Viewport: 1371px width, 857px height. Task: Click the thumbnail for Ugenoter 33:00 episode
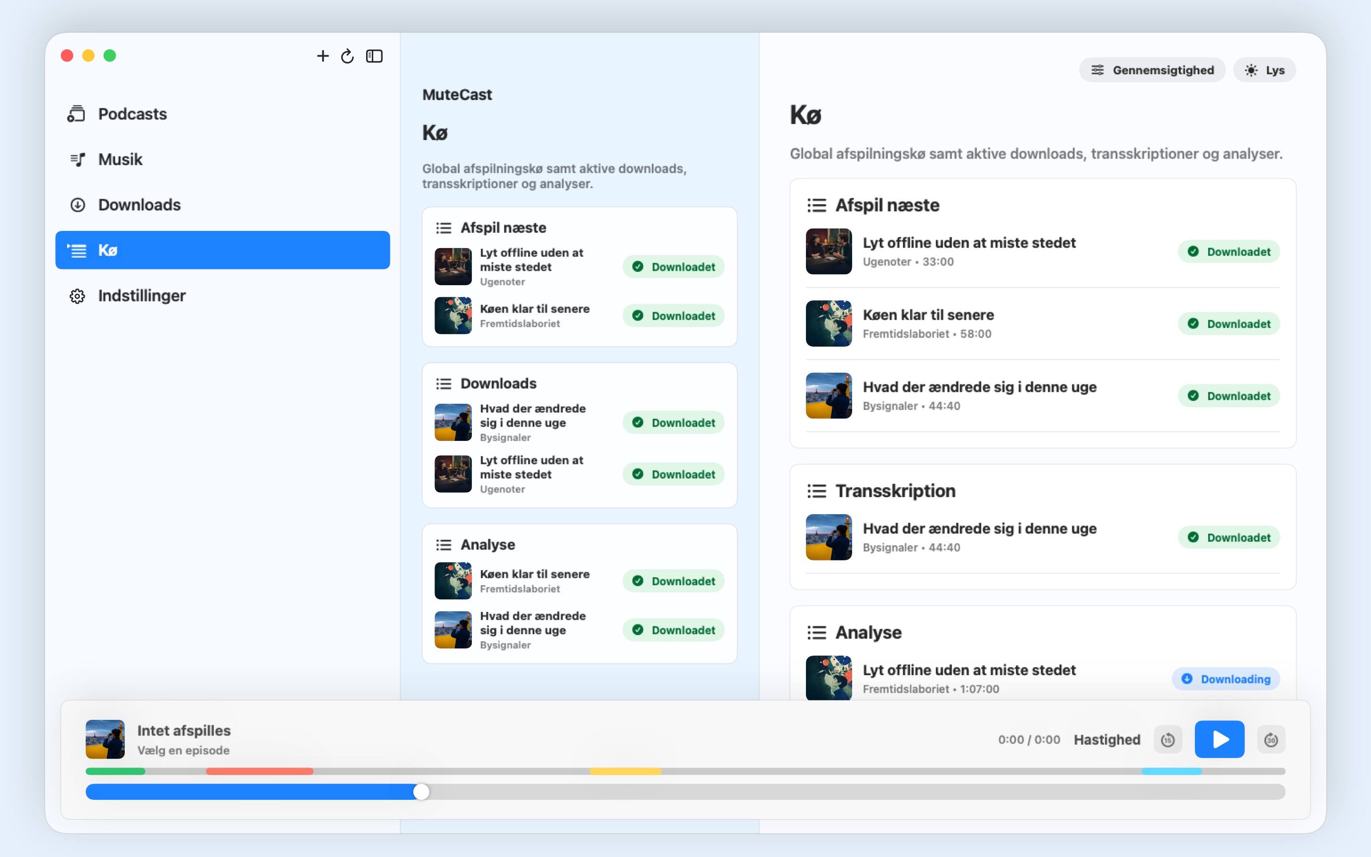click(x=828, y=252)
